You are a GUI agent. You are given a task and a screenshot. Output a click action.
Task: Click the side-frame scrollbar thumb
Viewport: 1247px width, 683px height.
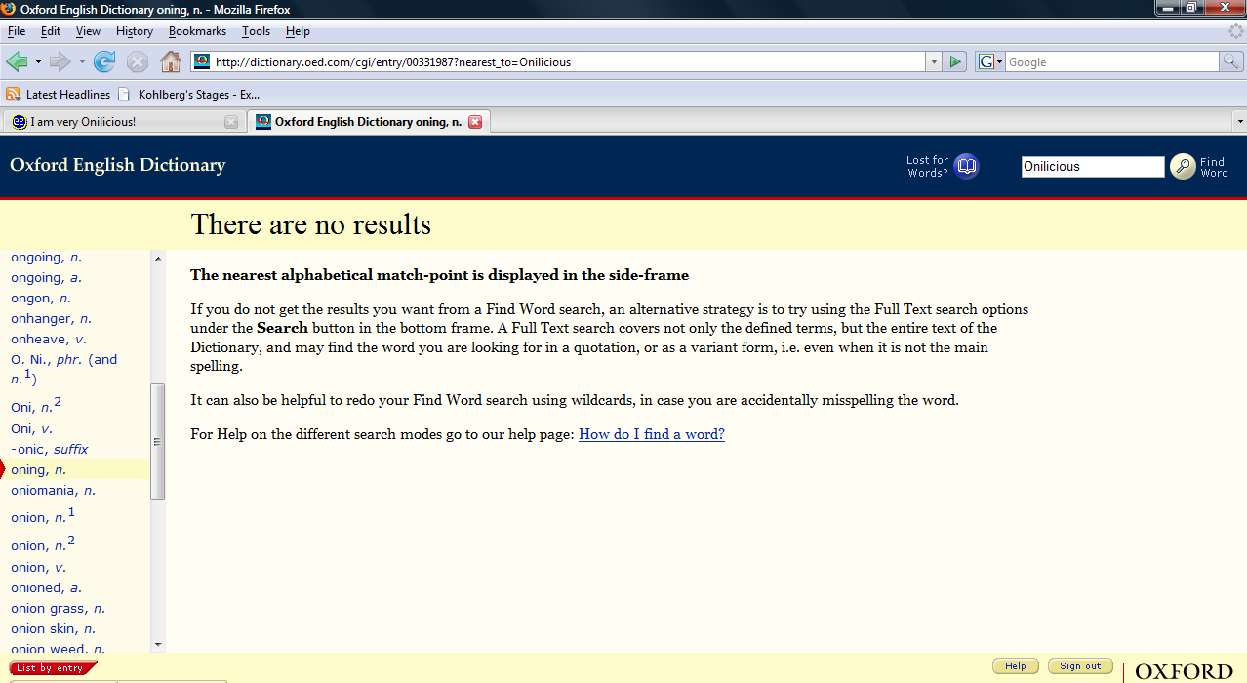(158, 442)
